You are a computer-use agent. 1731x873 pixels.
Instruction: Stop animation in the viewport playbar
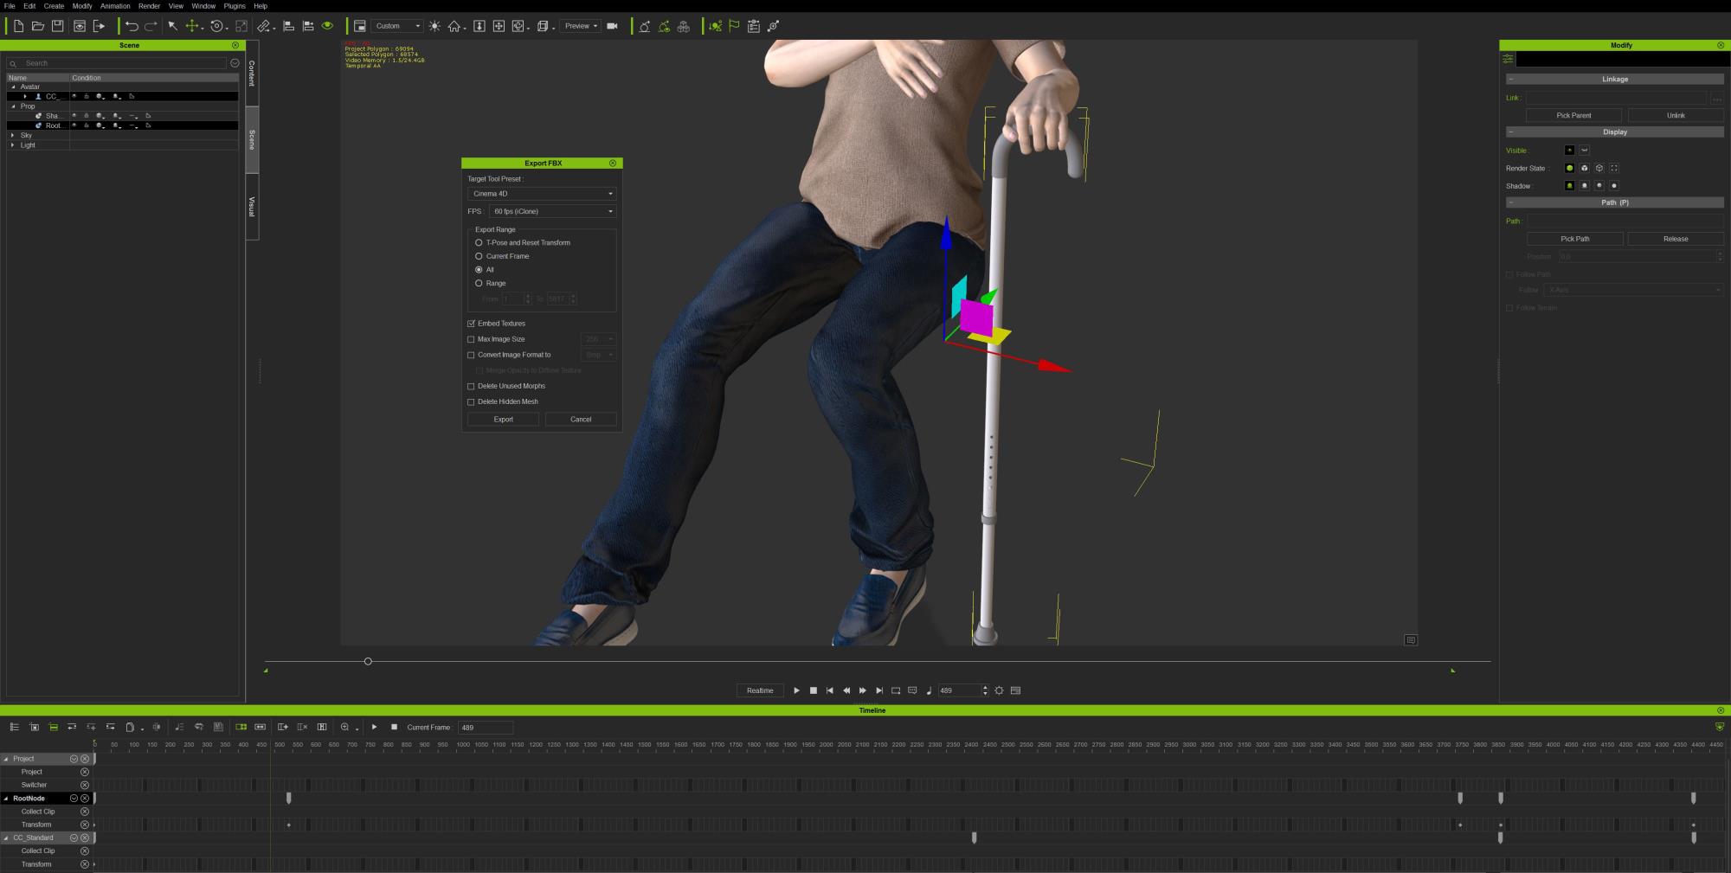click(x=813, y=690)
